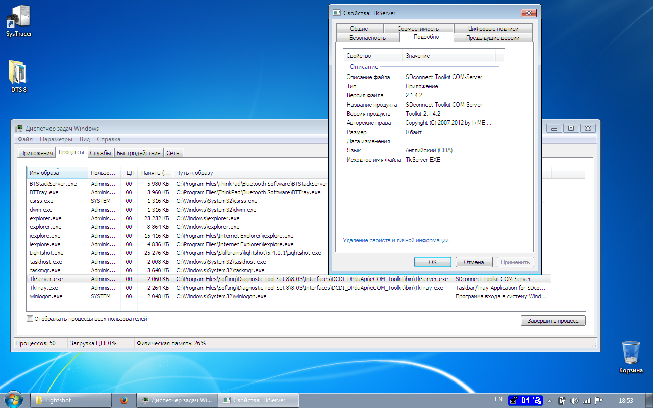
Task: Select the csrss.exe process row
Action: pos(289,201)
